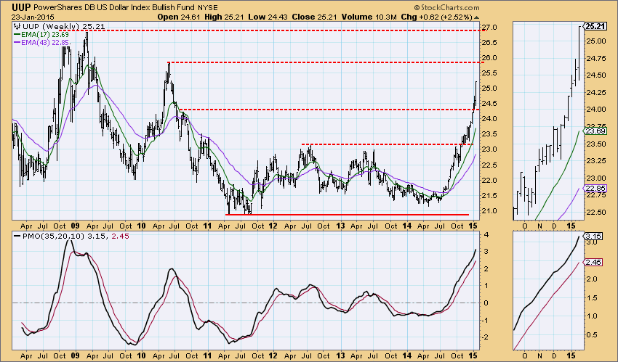The height and width of the screenshot is (362, 618).
Task: Click the price-bar icon beside UUP (Weekly) legend
Action: point(17,27)
